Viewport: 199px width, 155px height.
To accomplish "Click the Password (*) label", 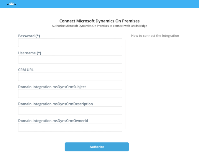I will pyautogui.click(x=29, y=36).
